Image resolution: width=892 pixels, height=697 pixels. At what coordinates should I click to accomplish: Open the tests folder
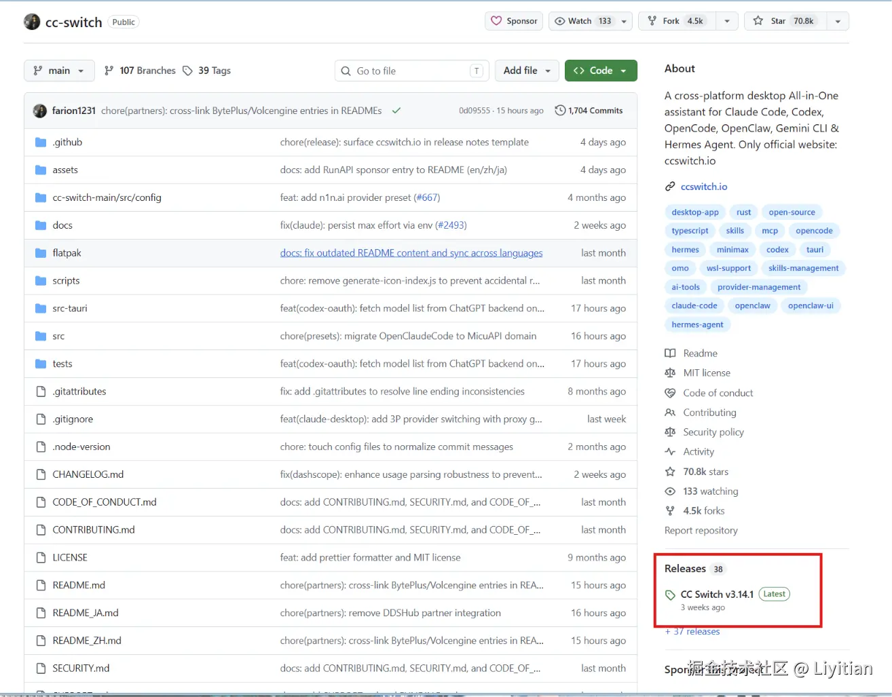click(62, 364)
